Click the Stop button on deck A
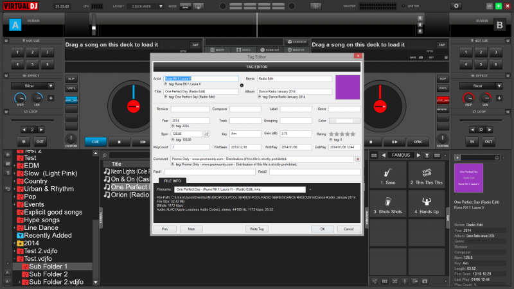 [120, 142]
